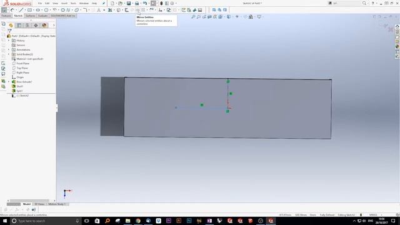Click the Print icon in toolbar

click(x=137, y=3)
